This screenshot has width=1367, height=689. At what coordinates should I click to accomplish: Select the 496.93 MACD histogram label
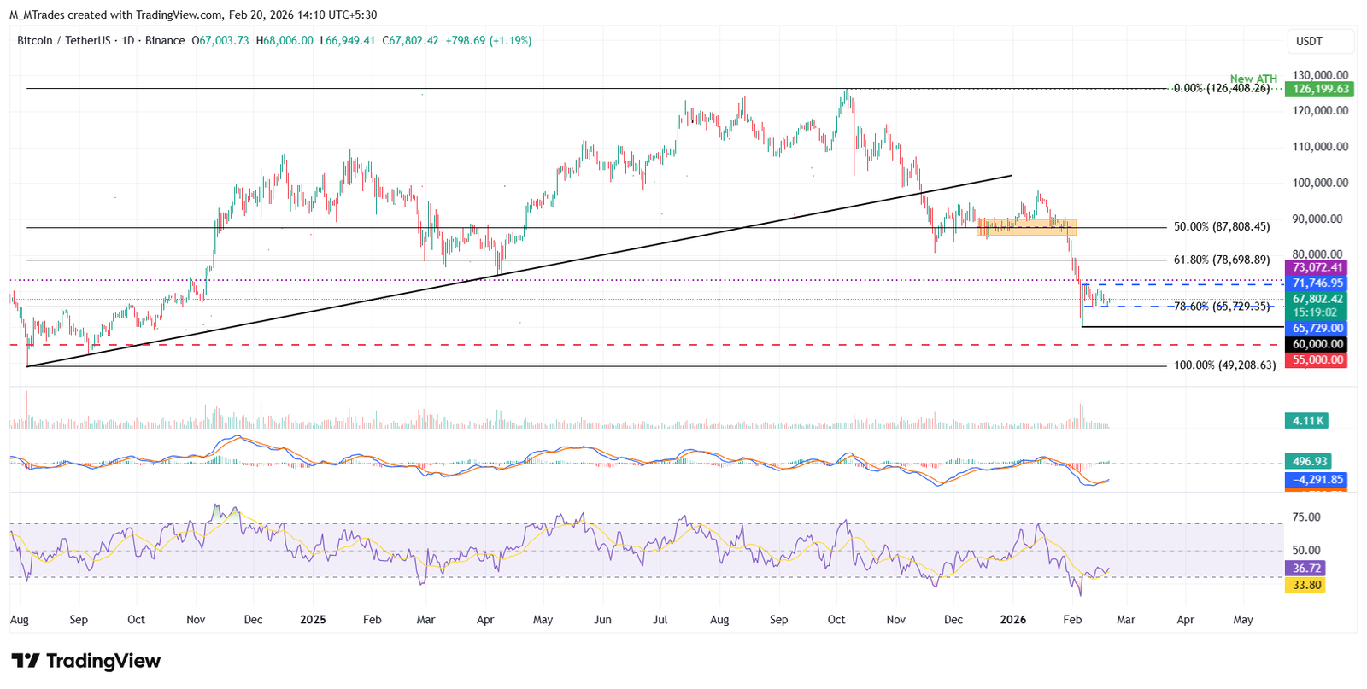pos(1309,462)
